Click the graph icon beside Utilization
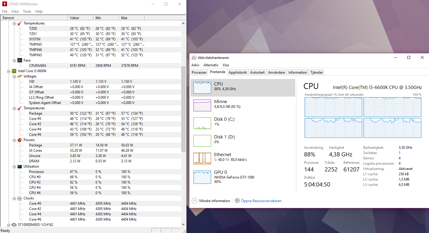 click(x=20, y=166)
